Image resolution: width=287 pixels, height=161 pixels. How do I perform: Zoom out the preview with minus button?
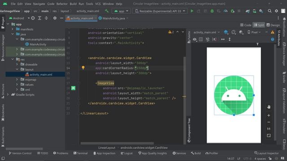[x=269, y=122]
